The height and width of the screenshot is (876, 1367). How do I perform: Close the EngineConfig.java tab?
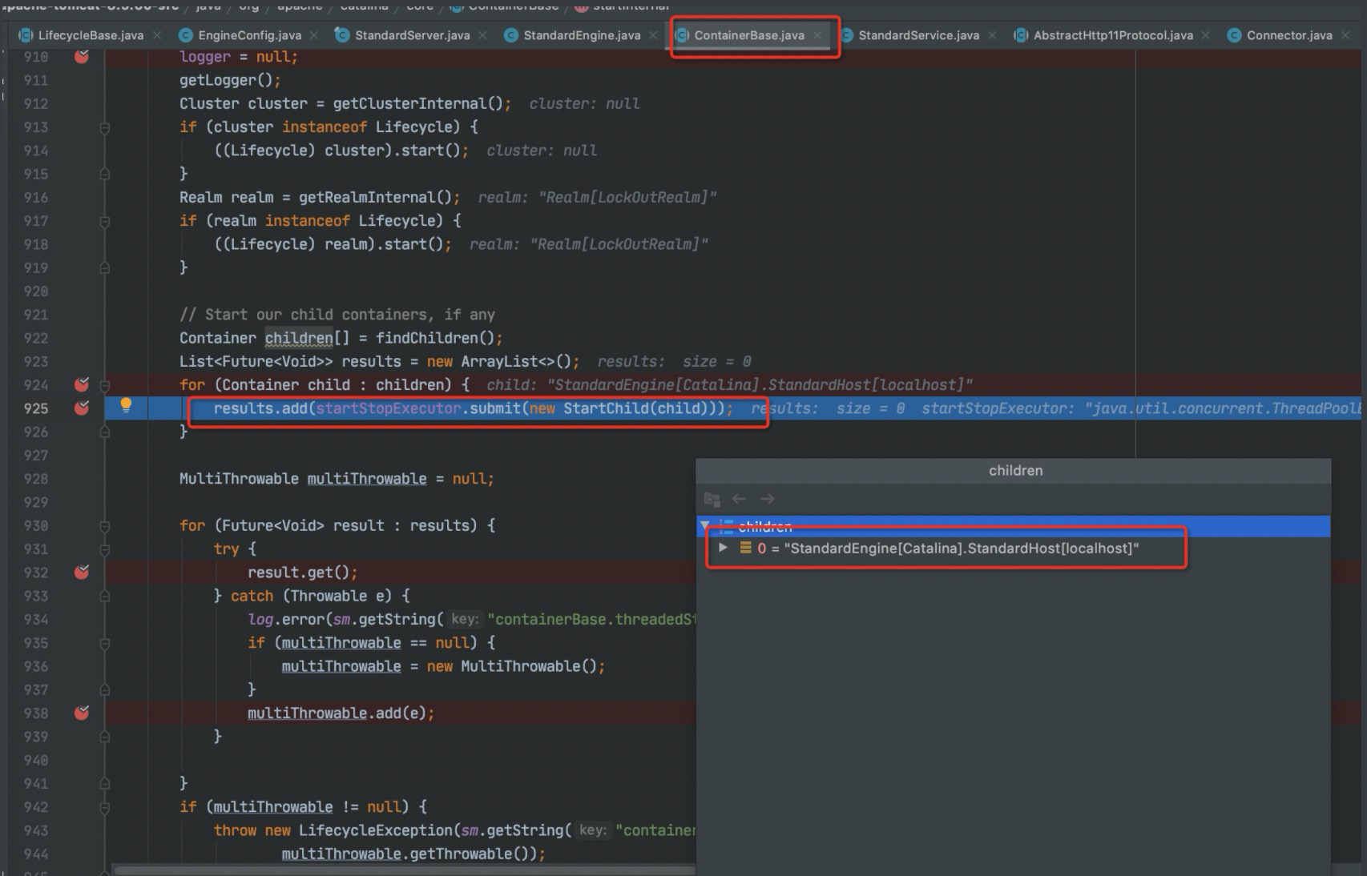pyautogui.click(x=314, y=35)
